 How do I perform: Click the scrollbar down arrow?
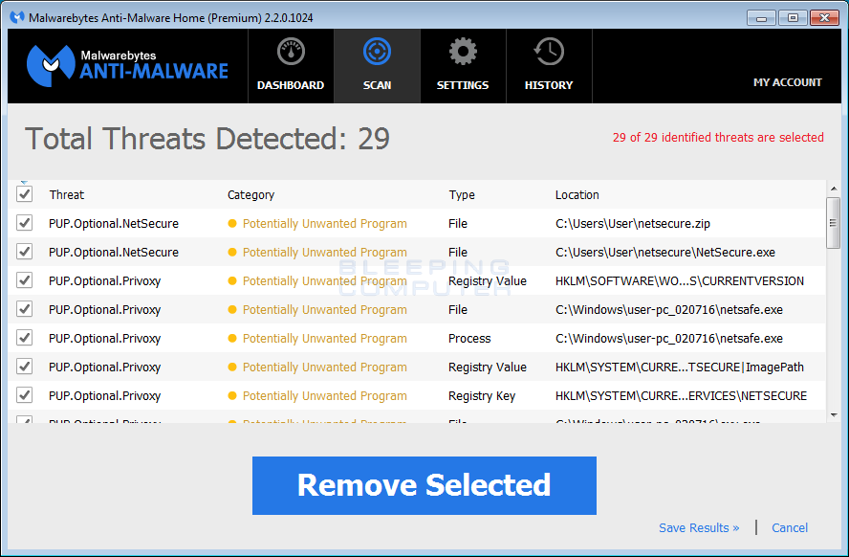pos(834,415)
